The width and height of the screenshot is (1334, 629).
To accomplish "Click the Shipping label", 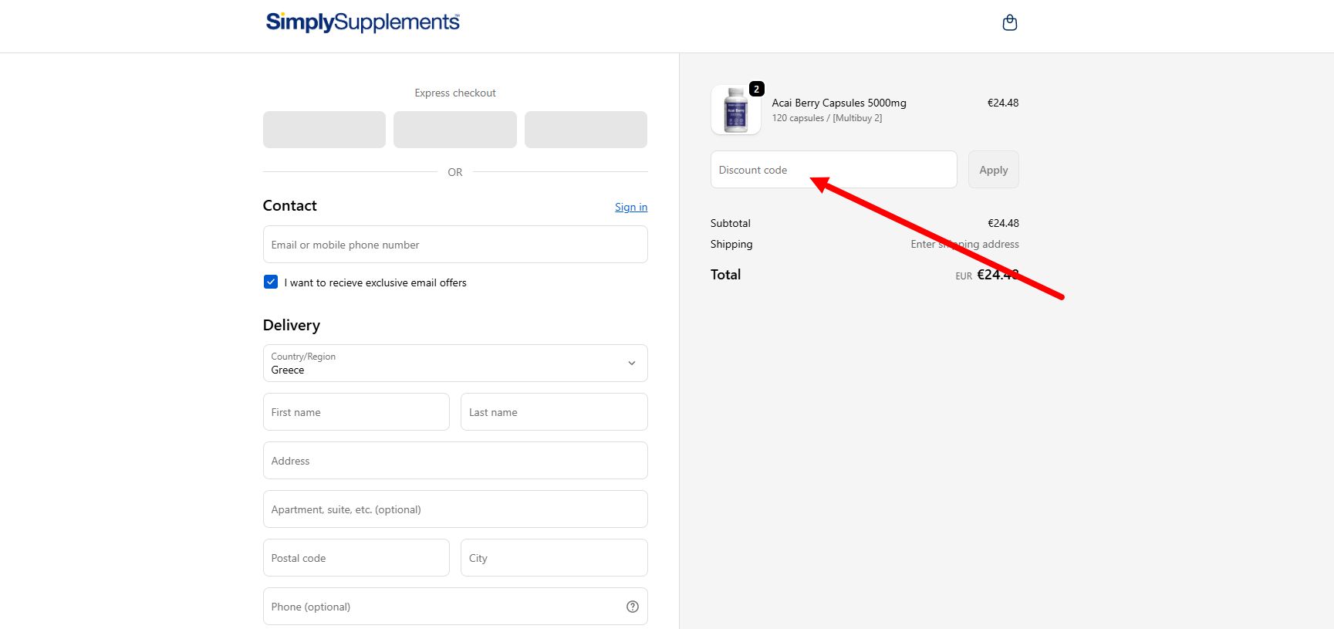I will tap(731, 244).
